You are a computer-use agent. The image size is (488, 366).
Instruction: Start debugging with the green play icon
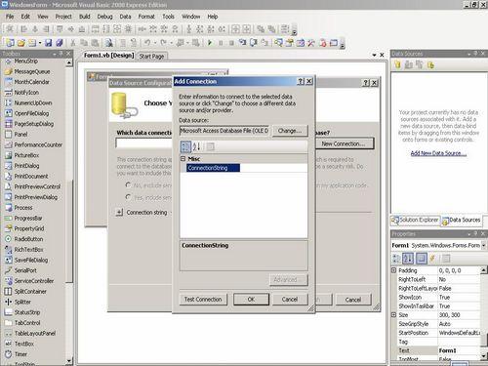point(210,43)
